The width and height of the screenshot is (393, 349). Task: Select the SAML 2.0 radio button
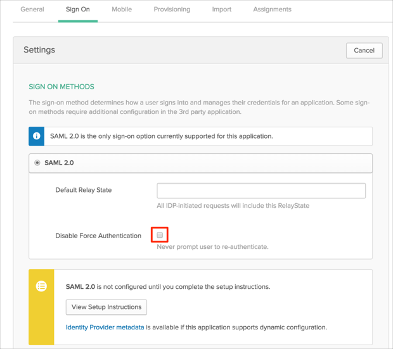tap(37, 163)
